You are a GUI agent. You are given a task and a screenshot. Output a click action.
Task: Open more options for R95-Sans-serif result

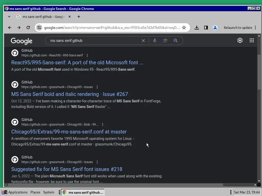(87, 55)
